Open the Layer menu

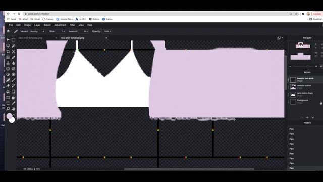tap(37, 25)
